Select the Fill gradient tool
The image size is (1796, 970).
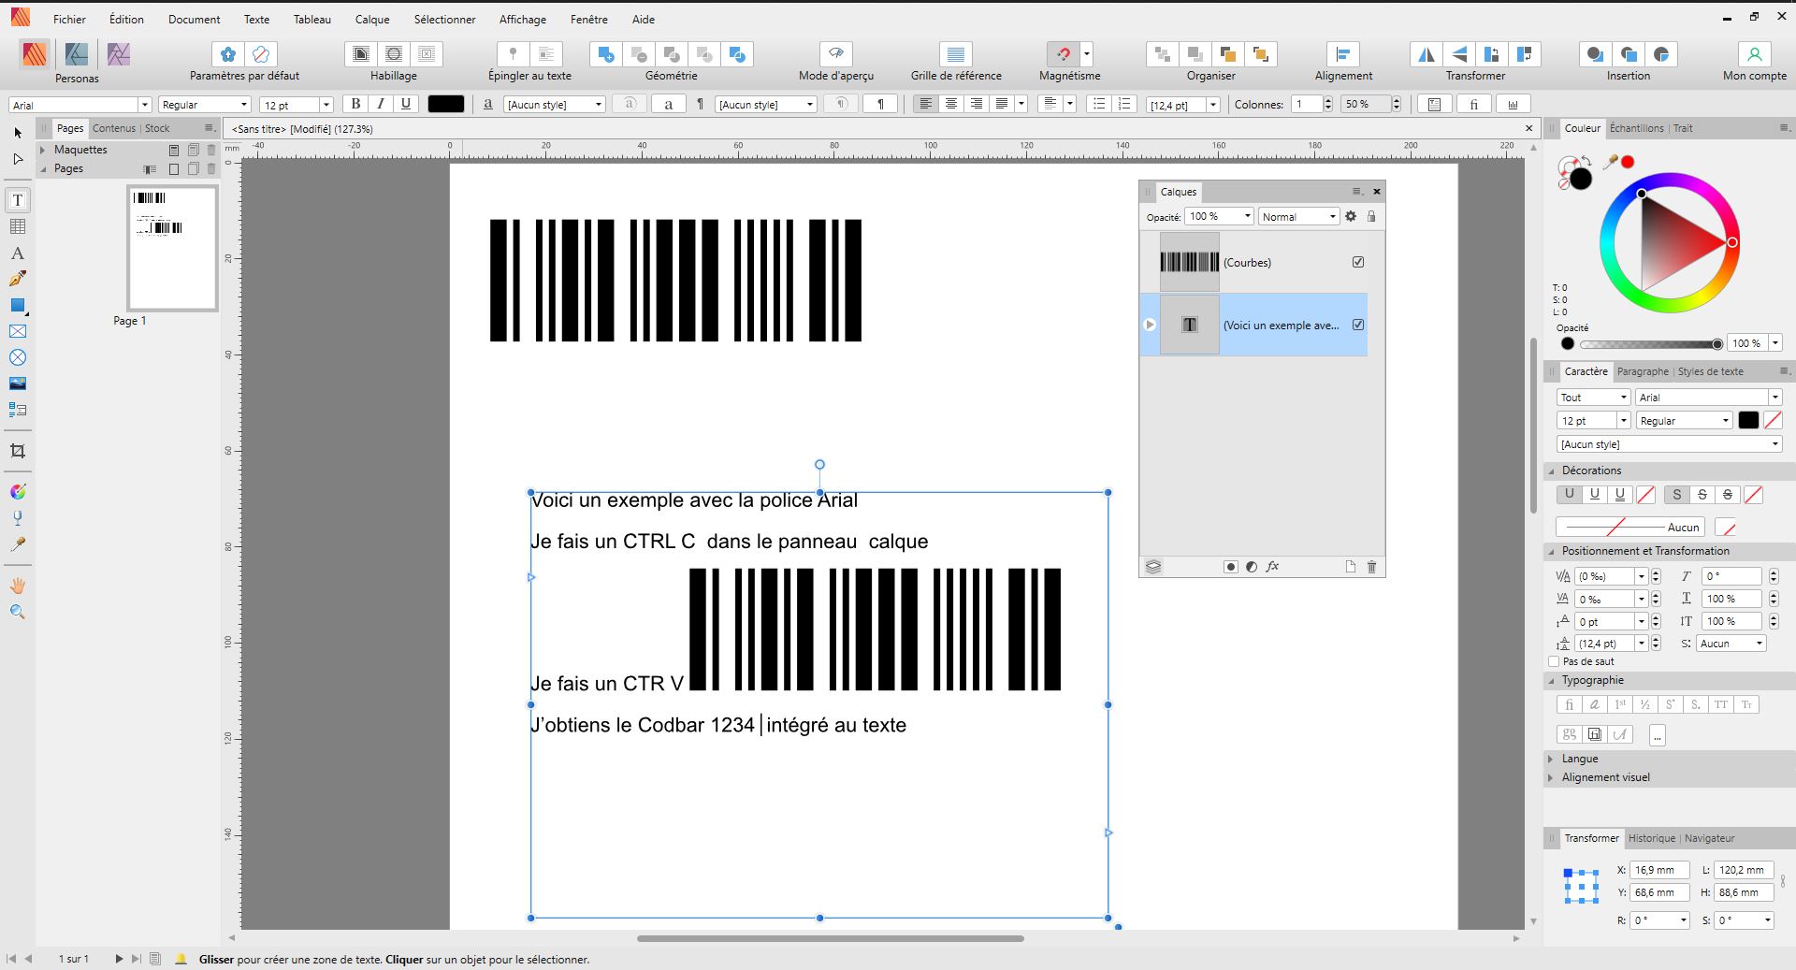pos(18,492)
